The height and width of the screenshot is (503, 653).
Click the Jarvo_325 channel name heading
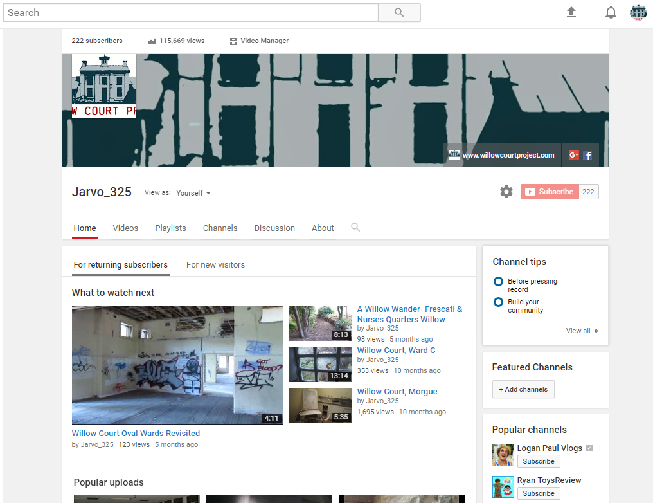pyautogui.click(x=102, y=192)
